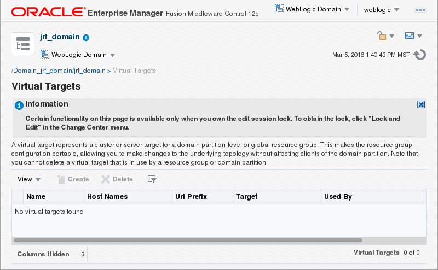This screenshot has height=270, width=438.
Task: Open the Change Center lock icon menu
Action: [x=385, y=36]
